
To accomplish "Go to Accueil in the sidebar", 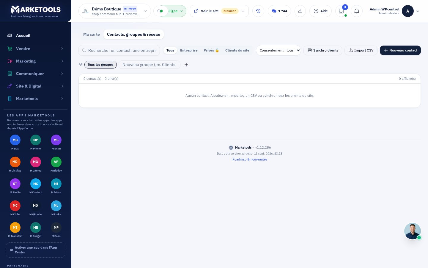I will [x=36, y=35].
